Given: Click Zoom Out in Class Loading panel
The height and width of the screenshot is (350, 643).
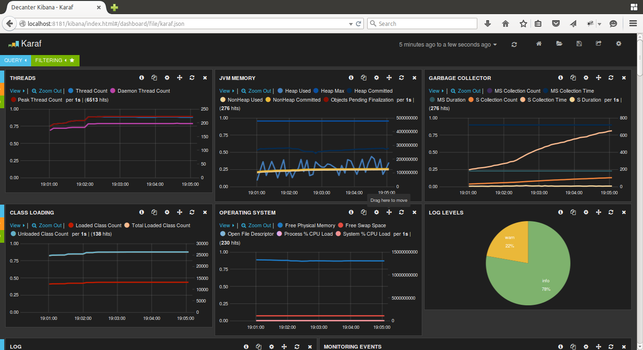Looking at the screenshot, I should coord(47,226).
